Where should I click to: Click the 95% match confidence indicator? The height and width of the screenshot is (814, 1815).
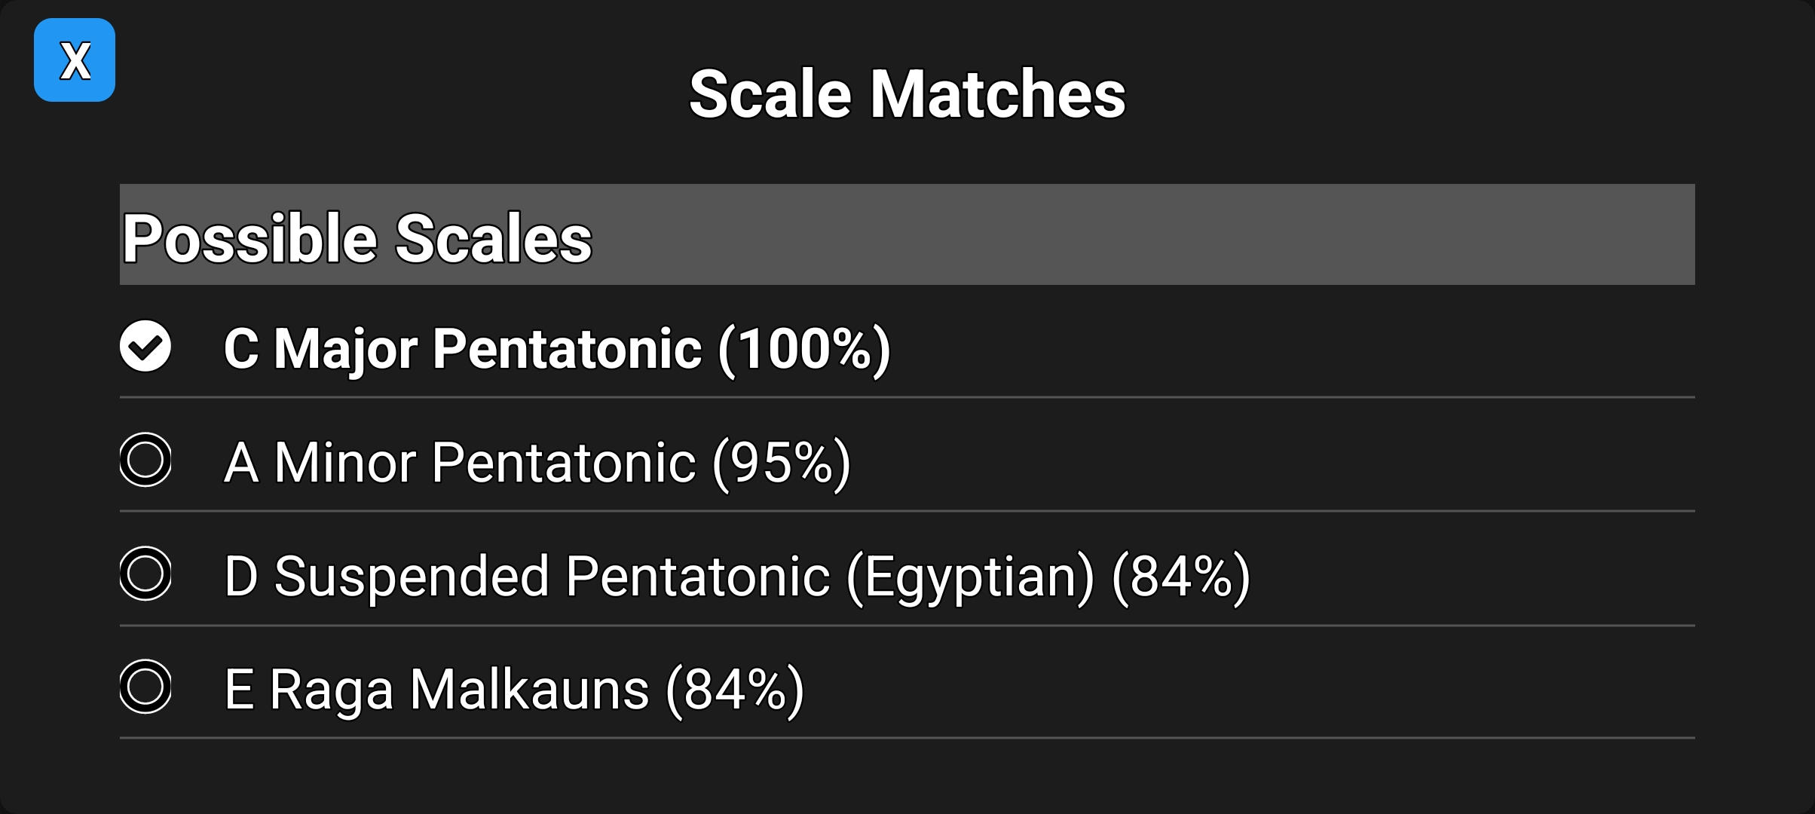[x=784, y=461]
